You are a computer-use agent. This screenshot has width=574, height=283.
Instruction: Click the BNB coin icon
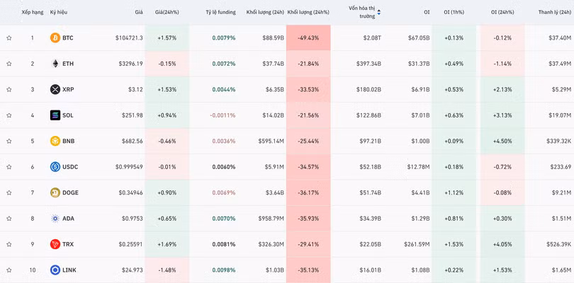(x=55, y=141)
